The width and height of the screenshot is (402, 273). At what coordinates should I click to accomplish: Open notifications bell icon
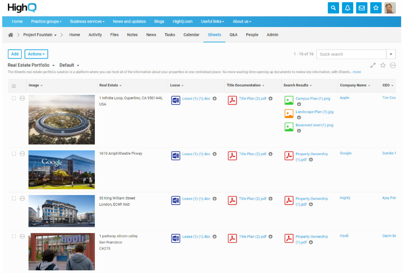pyautogui.click(x=347, y=8)
